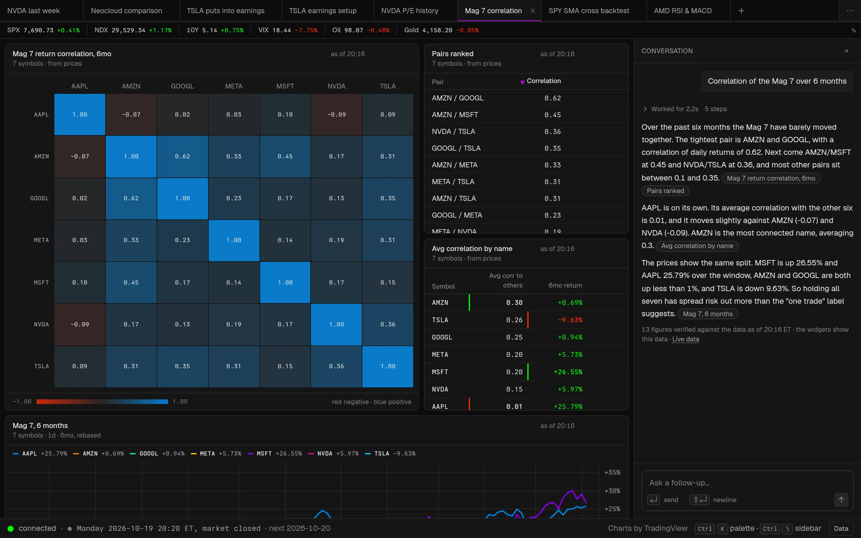The image size is (861, 538).
Task: Click the Oil 98.07 ticker
Action: tap(361, 30)
